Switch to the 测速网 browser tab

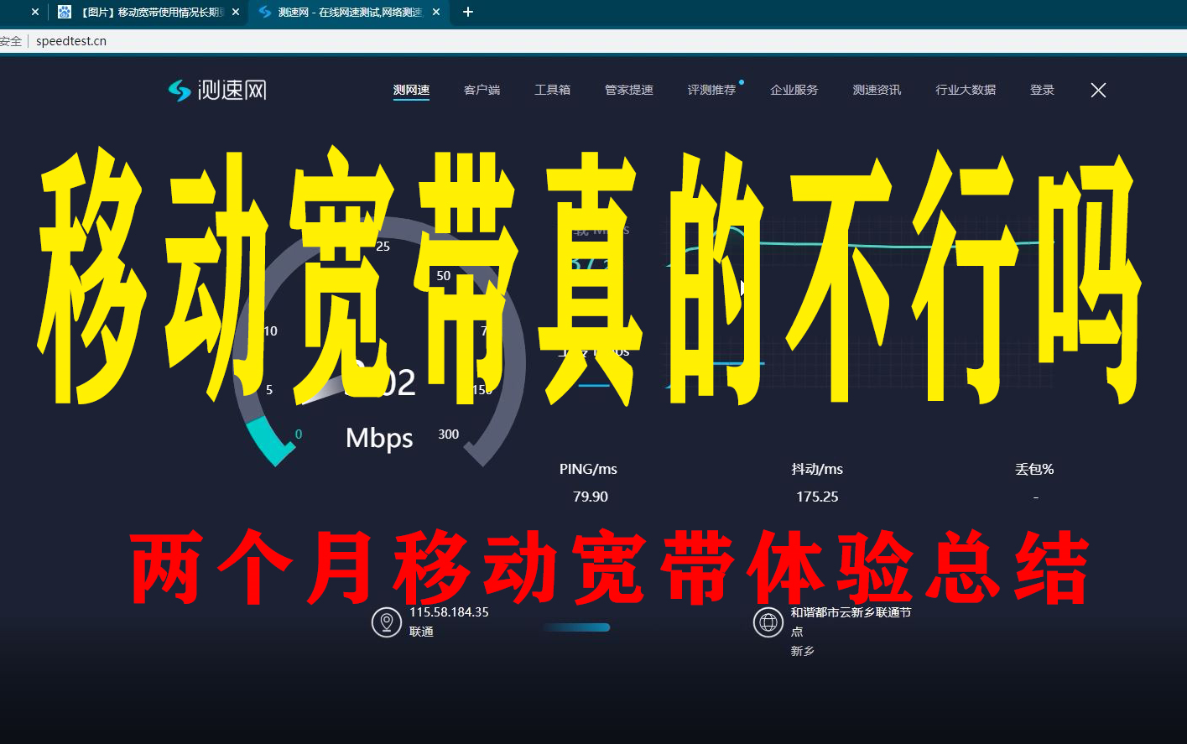tap(348, 12)
